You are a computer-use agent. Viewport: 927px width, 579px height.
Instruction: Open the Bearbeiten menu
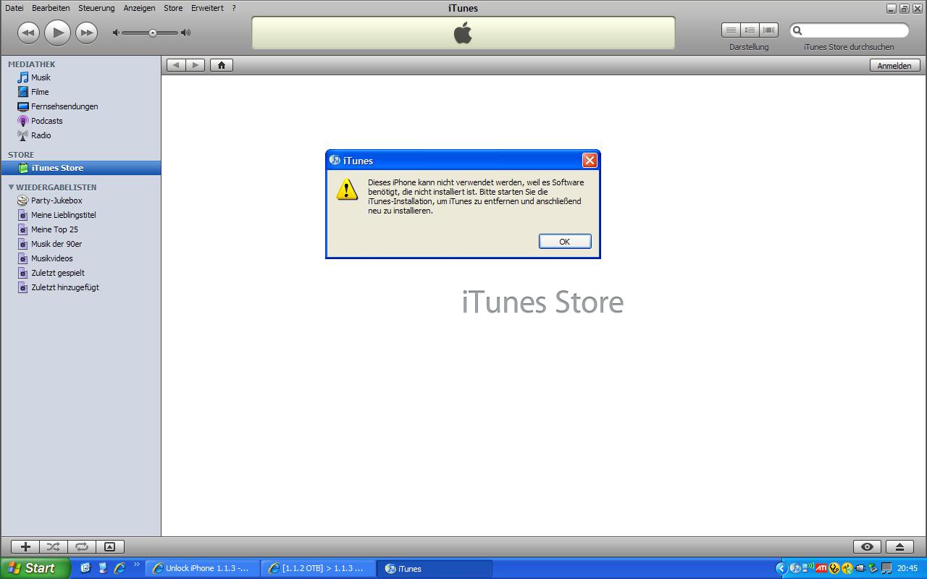51,8
